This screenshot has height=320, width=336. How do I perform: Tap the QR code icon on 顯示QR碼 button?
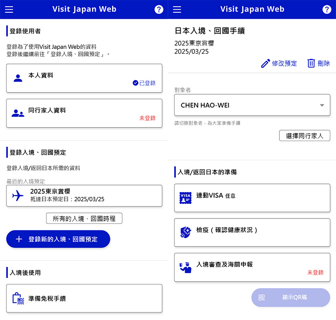click(262, 297)
